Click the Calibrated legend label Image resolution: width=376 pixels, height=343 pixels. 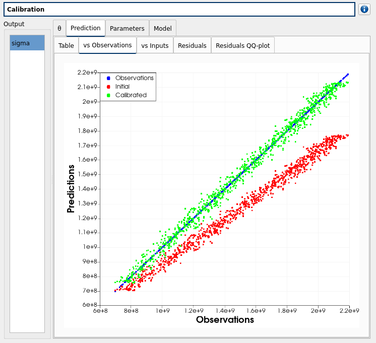click(x=131, y=95)
